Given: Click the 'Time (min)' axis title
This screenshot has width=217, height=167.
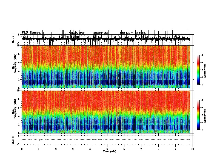Looking at the screenshot, I should (x=110, y=151).
